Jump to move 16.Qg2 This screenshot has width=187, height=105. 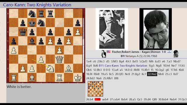[x=160, y=70]
